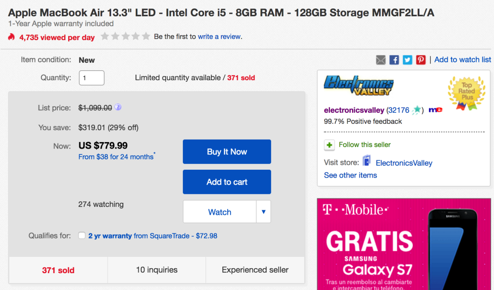Click the Electronics Valley seller logo

(x=359, y=86)
